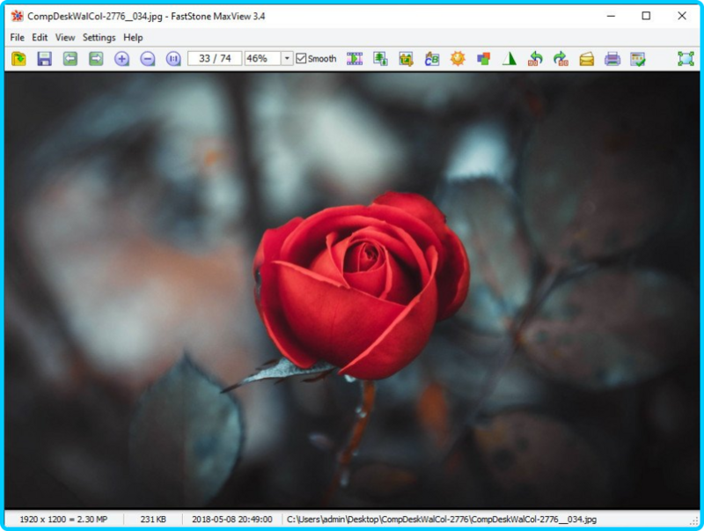Viewport: 704px width, 531px height.
Task: Open color adjustment with overlapping squares icon
Action: (483, 59)
